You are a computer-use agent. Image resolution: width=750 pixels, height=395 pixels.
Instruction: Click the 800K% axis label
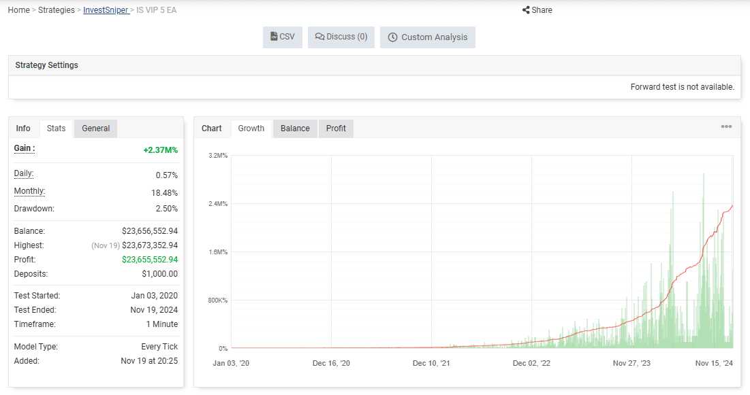(217, 300)
